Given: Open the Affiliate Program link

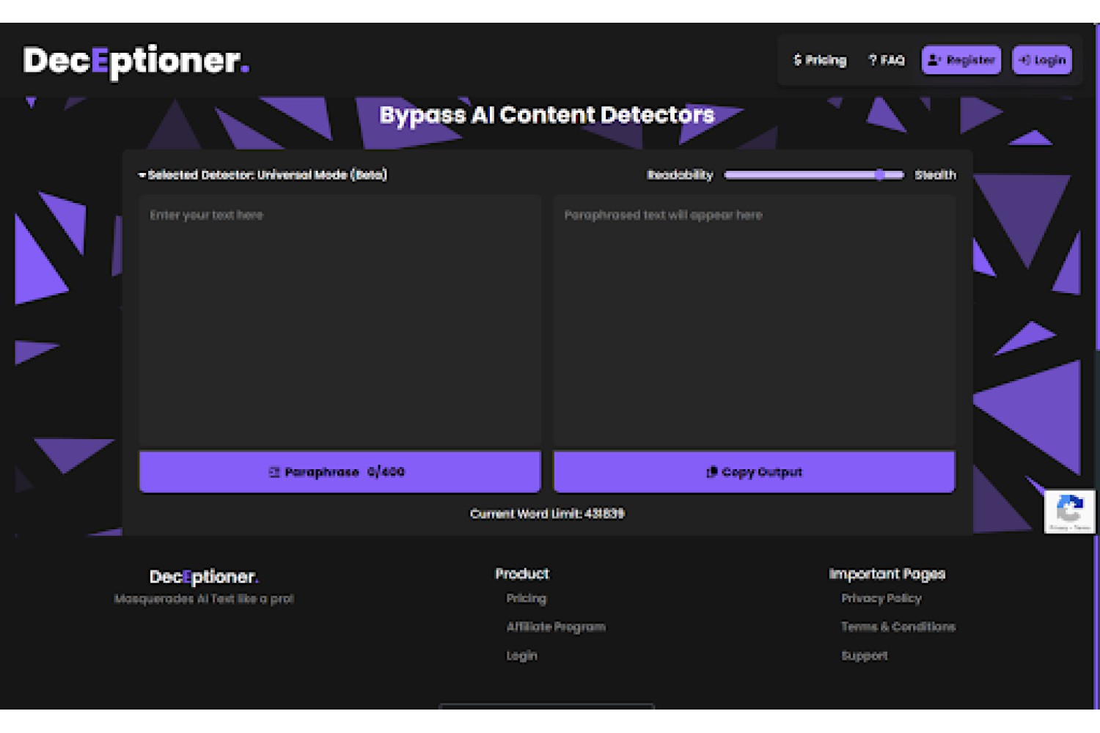Looking at the screenshot, I should click(556, 627).
